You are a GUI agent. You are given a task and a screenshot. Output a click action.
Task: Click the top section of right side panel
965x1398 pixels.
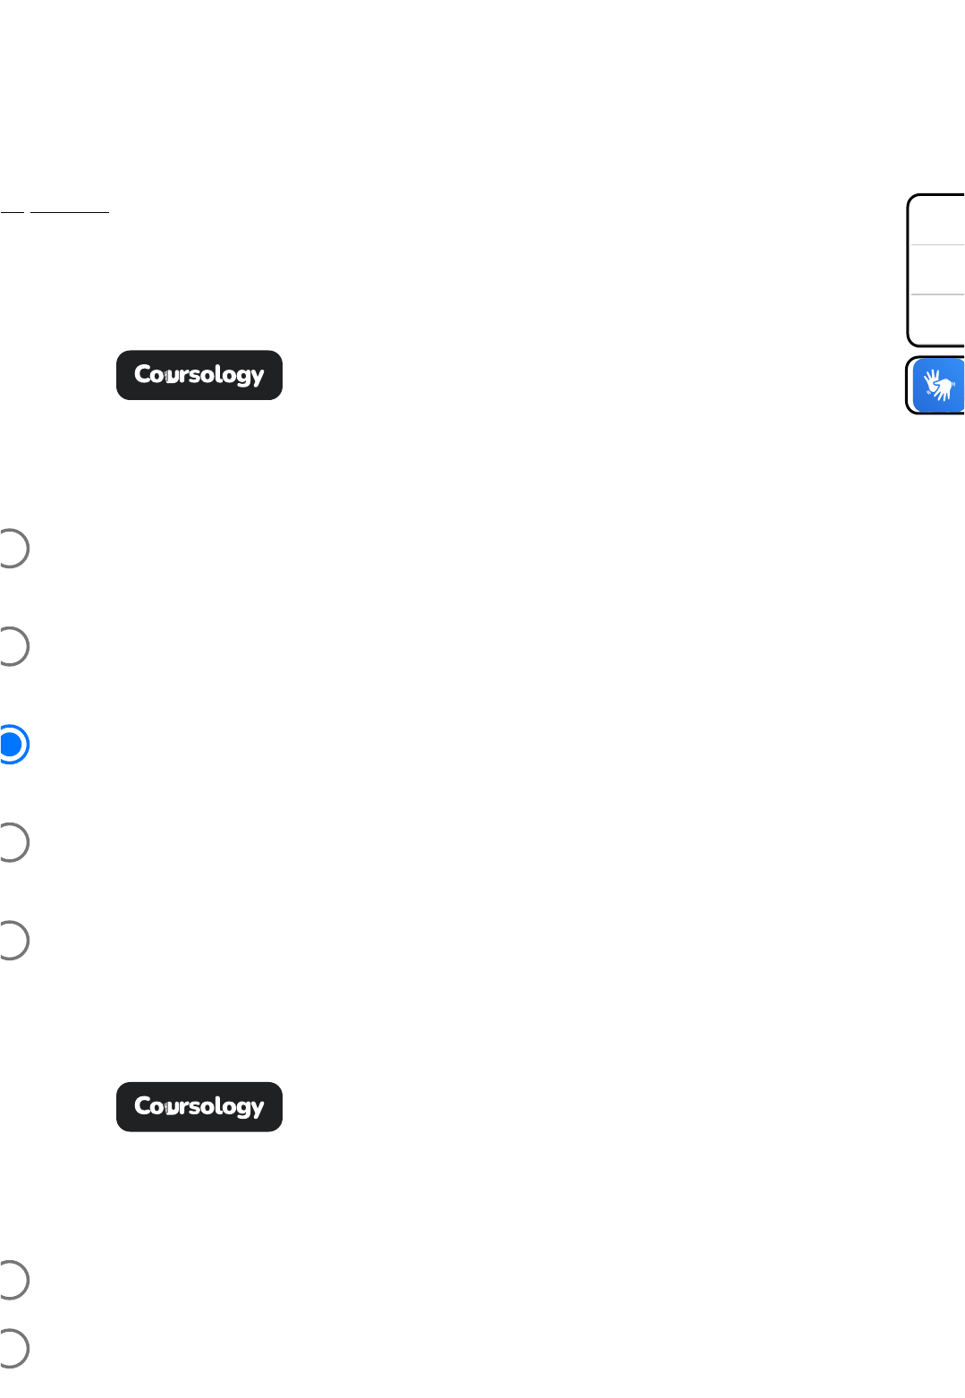pyautogui.click(x=937, y=220)
